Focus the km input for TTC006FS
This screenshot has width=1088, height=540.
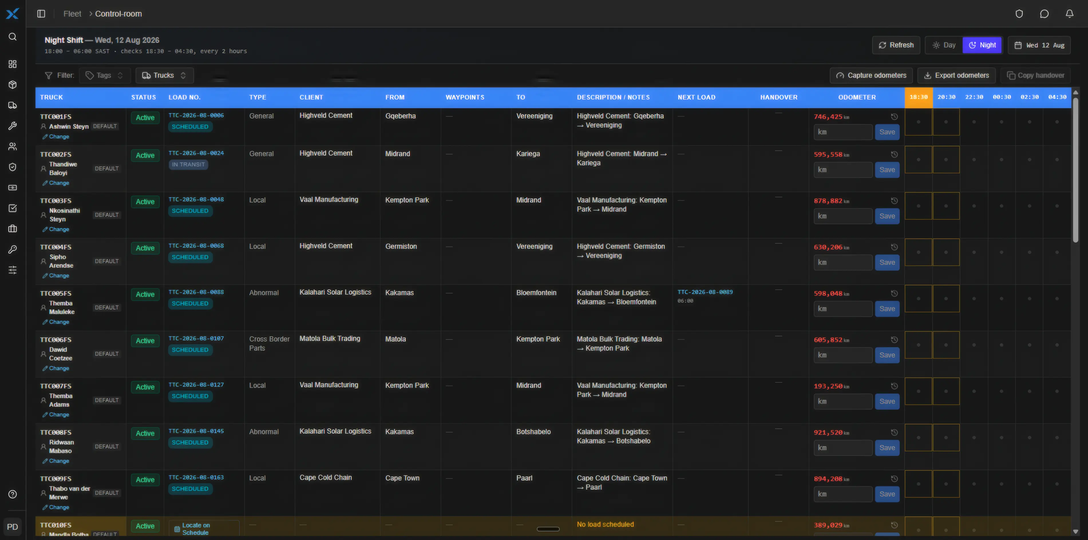click(x=842, y=355)
